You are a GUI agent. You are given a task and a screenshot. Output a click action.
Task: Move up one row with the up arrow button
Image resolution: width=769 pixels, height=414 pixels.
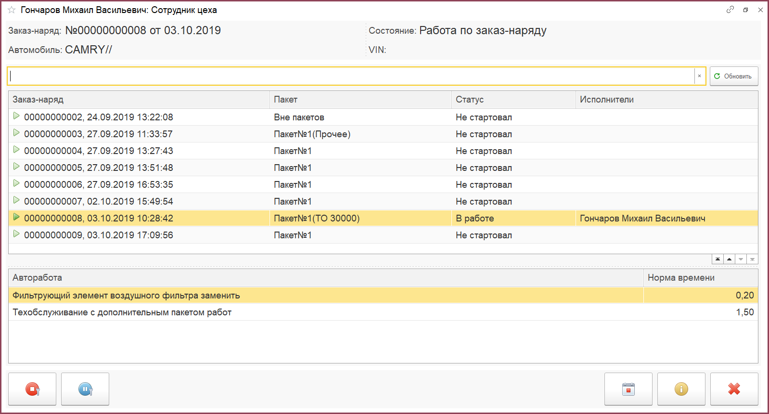click(x=729, y=259)
